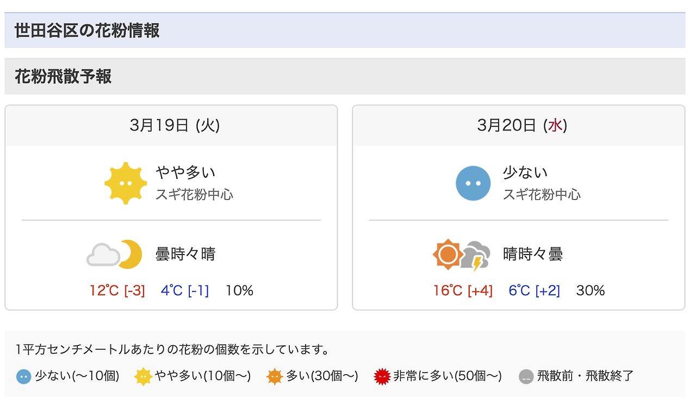696x409 pixels.
Task: Click the gray 飛散前・飛散終了 legend icon
Action: coord(526,376)
